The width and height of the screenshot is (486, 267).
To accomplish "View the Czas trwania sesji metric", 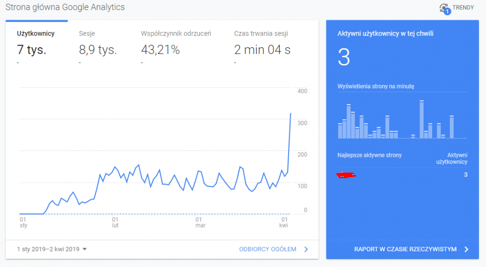I will point(261,34).
